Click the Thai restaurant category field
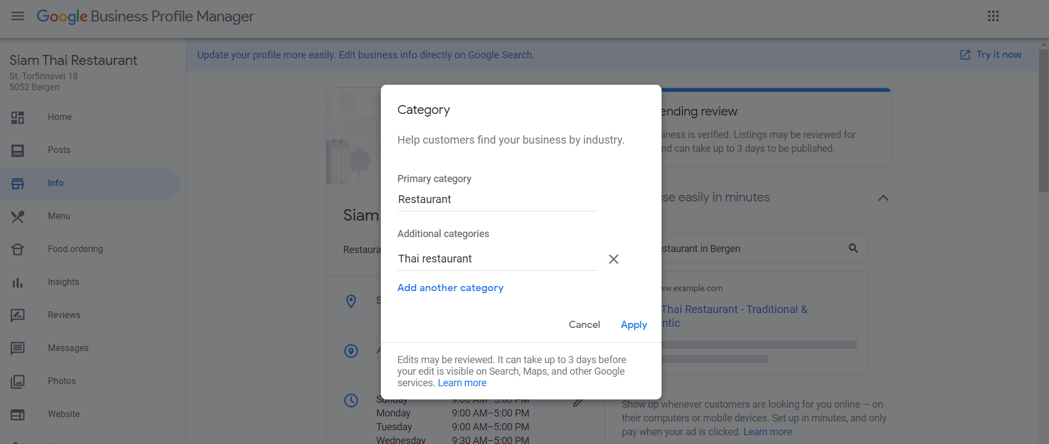Viewport: 1049px width, 444px height. pos(497,259)
